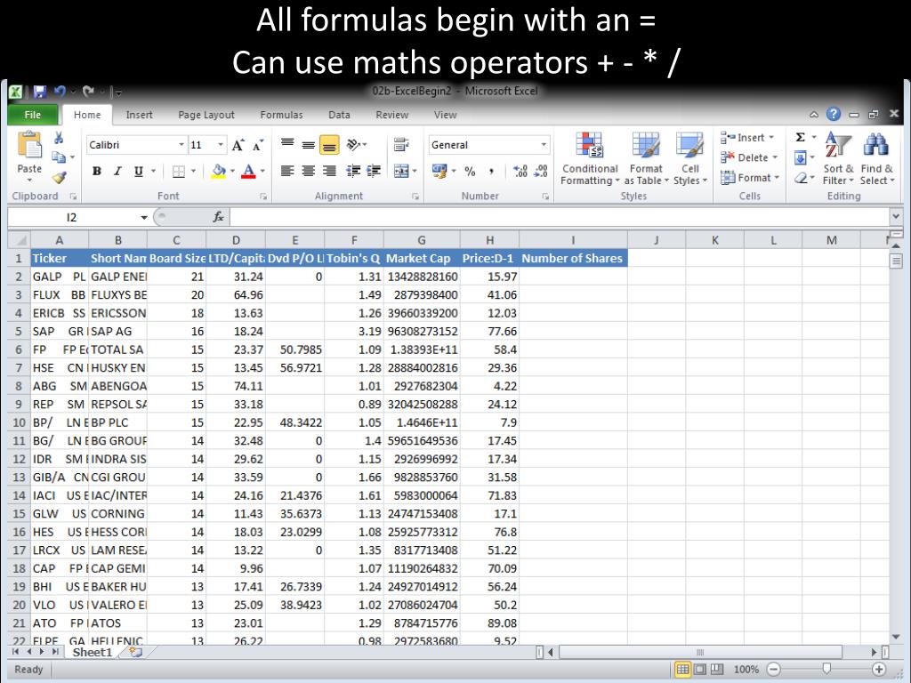Click the Cut scissors icon
The width and height of the screenshot is (911, 683).
point(59,138)
